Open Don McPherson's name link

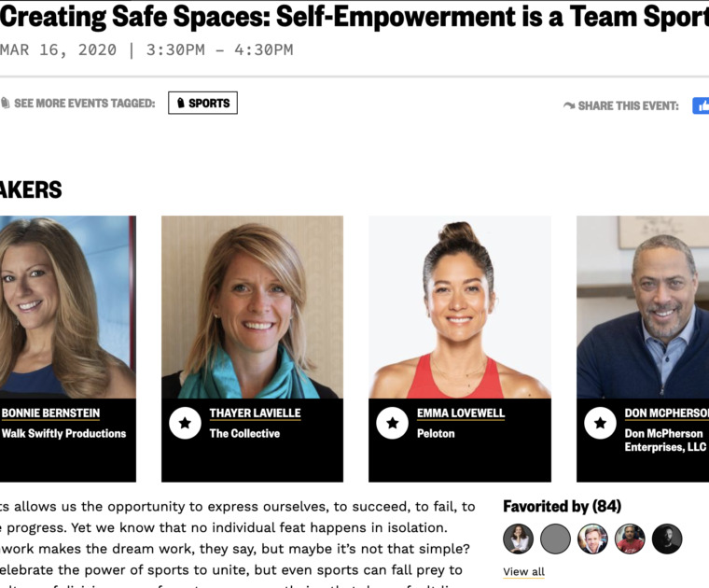click(666, 413)
